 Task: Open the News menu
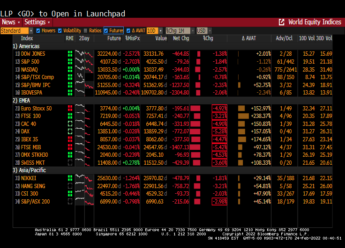[11, 22]
